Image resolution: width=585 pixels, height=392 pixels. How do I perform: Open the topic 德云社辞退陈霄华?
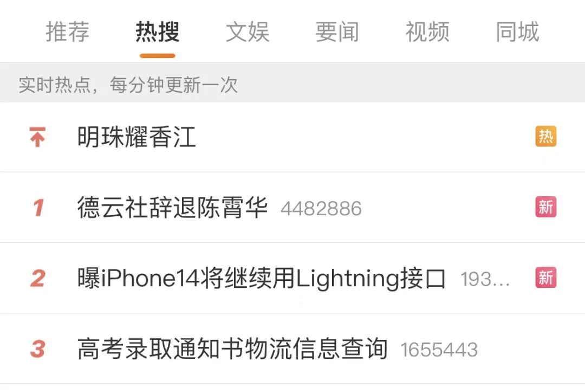tap(172, 208)
